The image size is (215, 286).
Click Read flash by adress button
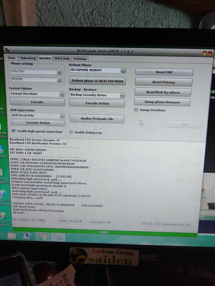tap(163, 92)
